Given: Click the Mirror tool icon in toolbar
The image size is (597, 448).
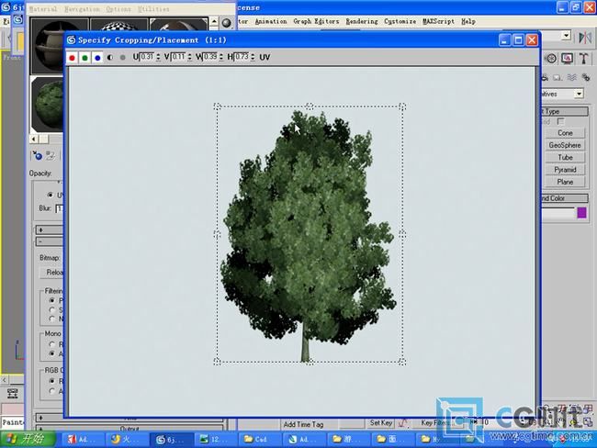Looking at the screenshot, I should click(585, 36).
